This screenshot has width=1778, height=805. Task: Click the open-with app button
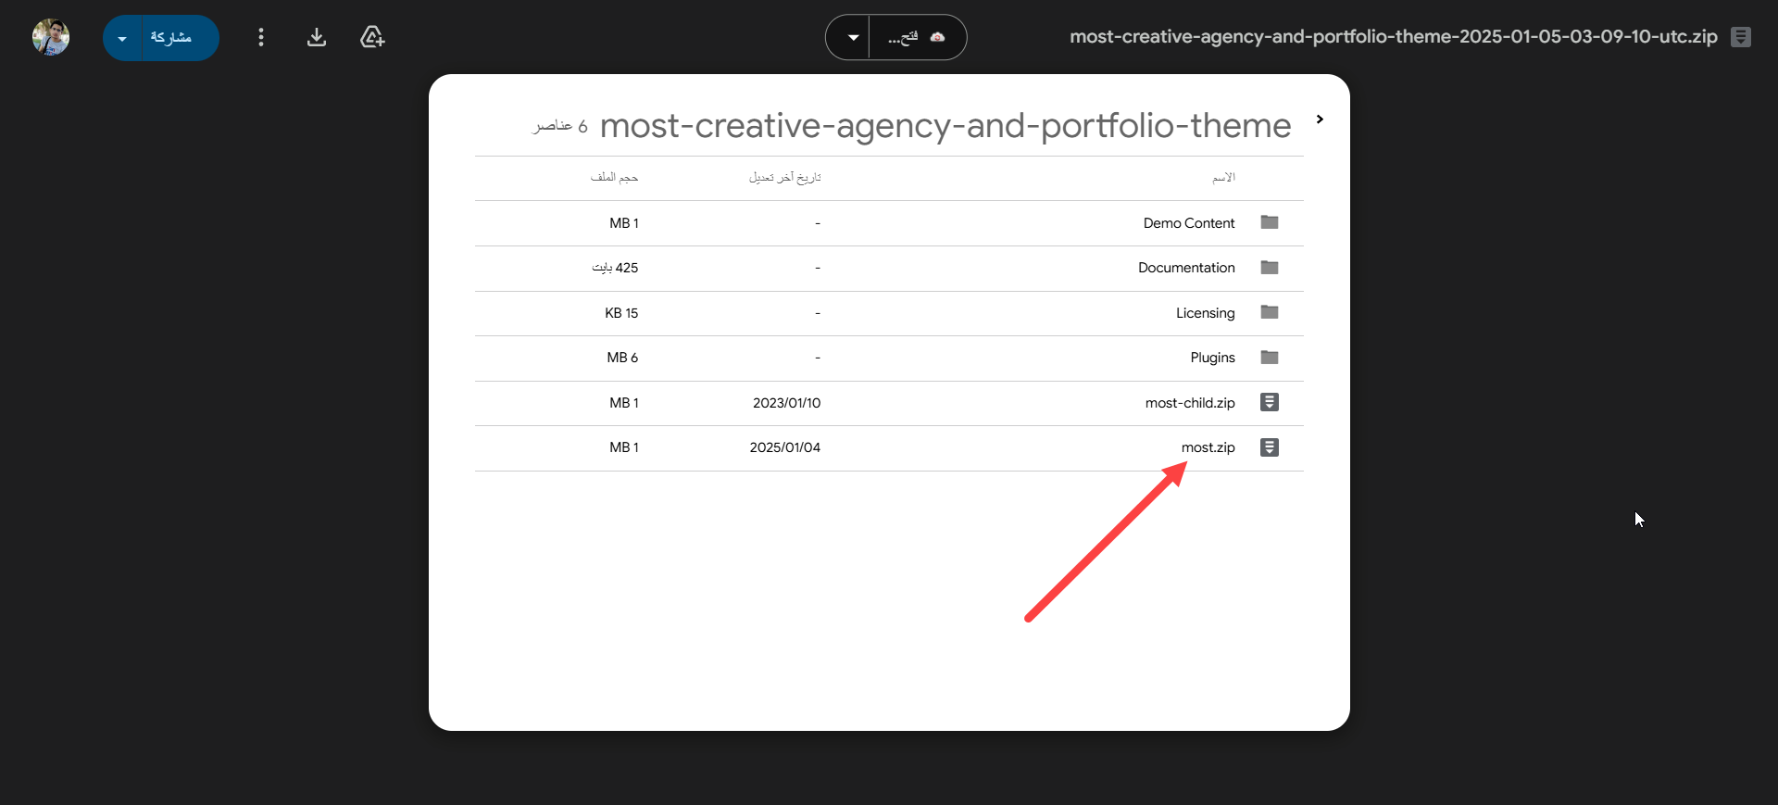point(917,38)
